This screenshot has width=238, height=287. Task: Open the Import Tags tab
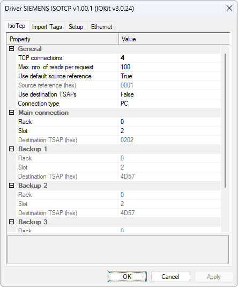(x=47, y=27)
